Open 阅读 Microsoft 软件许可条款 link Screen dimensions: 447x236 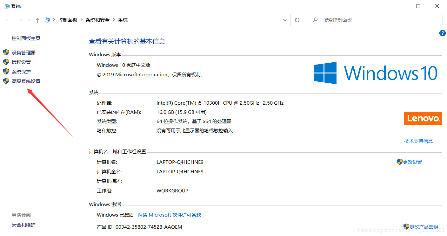tap(170, 215)
